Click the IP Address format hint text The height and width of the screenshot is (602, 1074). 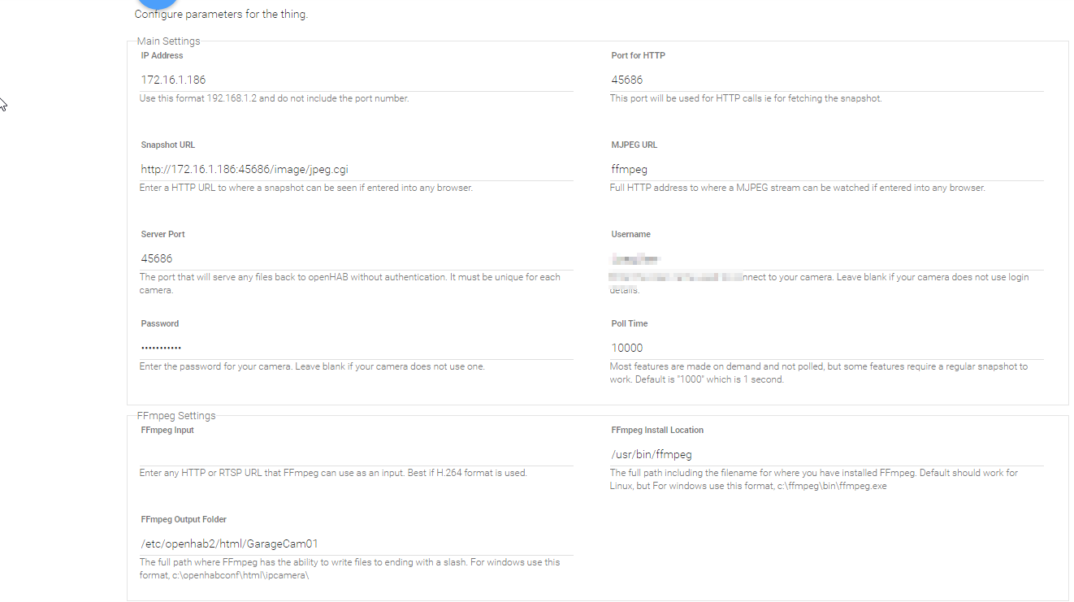pos(274,98)
